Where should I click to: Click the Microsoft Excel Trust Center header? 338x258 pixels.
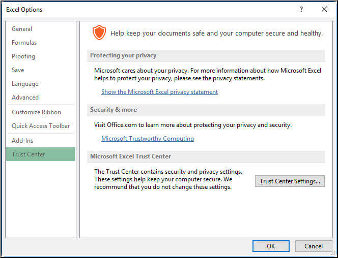pos(130,156)
